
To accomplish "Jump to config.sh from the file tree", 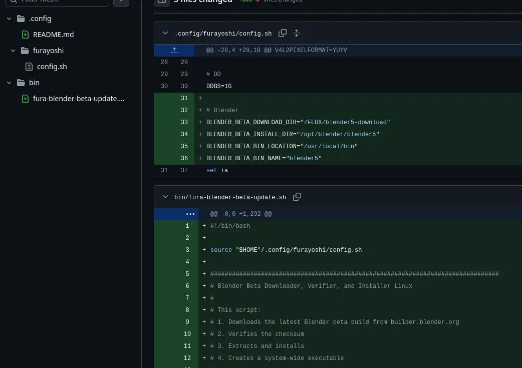I will click(x=52, y=67).
